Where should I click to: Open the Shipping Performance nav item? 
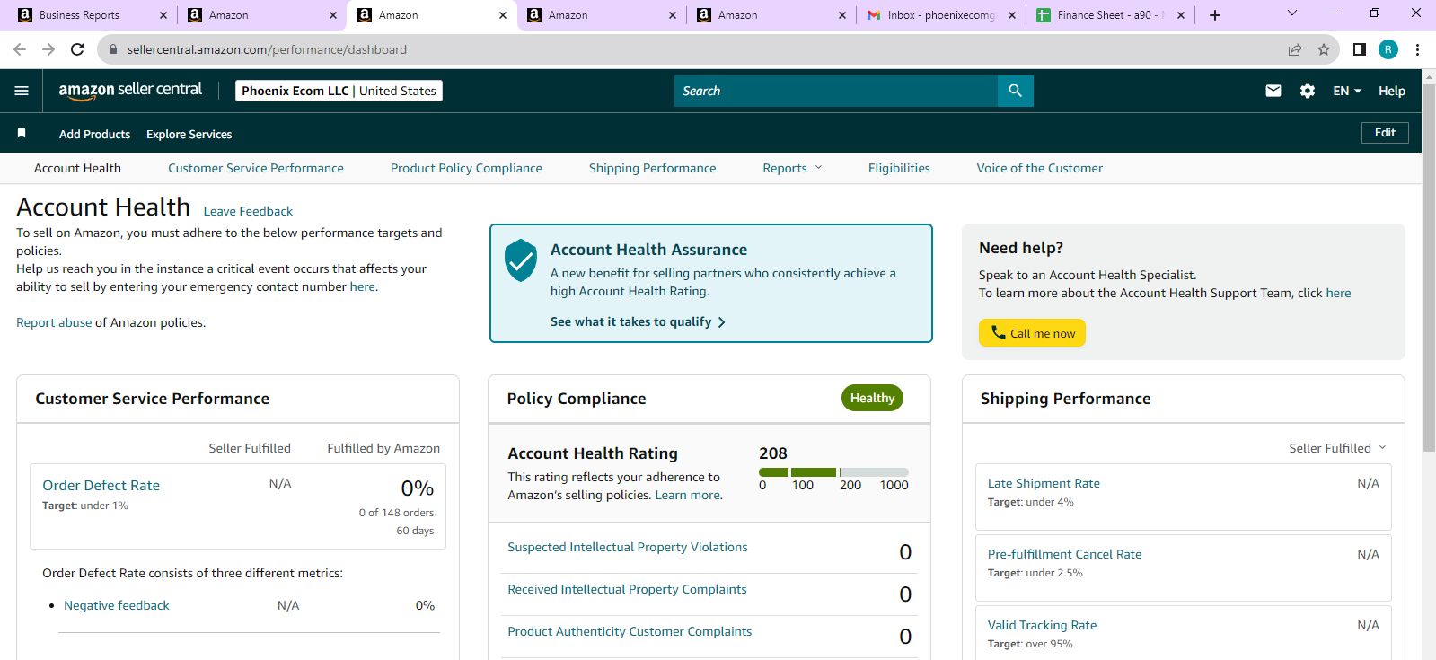pyautogui.click(x=653, y=168)
